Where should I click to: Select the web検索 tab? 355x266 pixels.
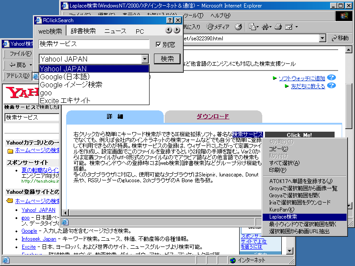point(50,31)
